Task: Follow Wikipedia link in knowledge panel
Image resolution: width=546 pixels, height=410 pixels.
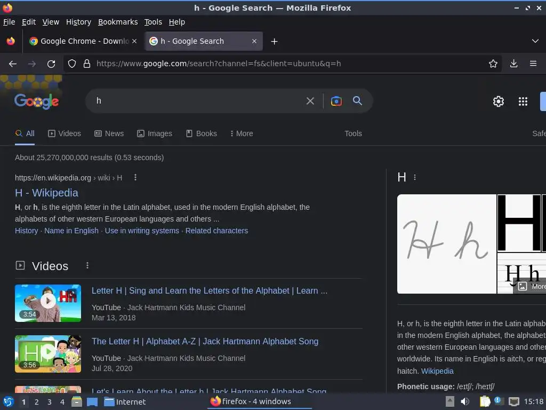Action: [437, 371]
